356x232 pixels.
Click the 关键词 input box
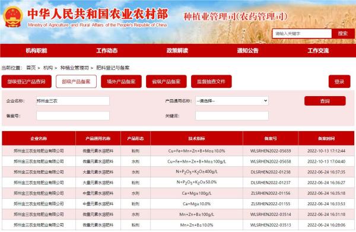[x=232, y=116]
